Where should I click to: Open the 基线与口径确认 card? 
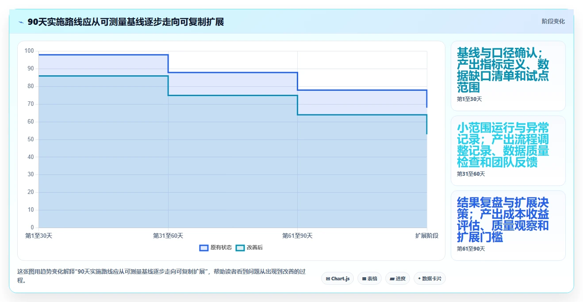[x=508, y=76]
